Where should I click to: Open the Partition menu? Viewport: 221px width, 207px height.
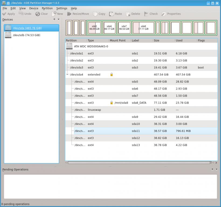click(x=47, y=8)
